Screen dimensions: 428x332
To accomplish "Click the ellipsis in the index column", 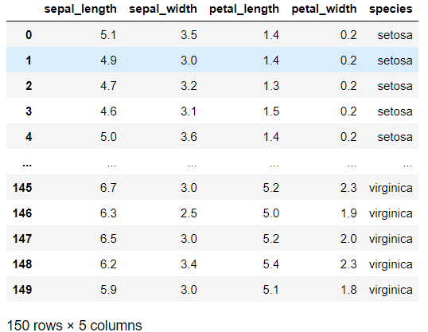I will pos(27,165).
